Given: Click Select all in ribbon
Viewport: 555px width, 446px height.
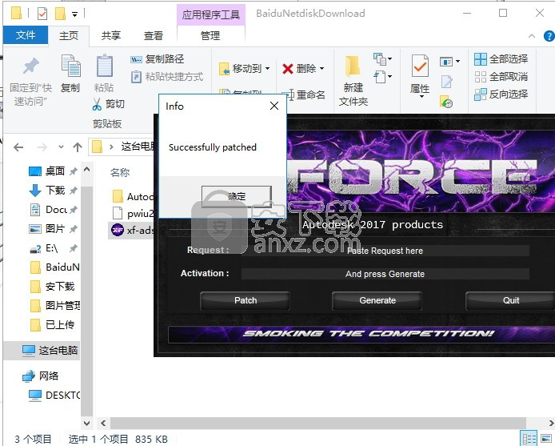Looking at the screenshot, I should click(x=501, y=58).
